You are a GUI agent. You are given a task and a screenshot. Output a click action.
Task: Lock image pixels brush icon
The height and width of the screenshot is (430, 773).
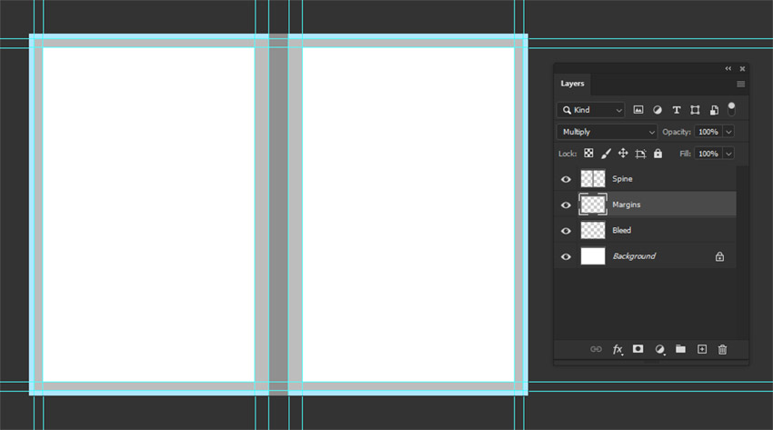coord(606,154)
